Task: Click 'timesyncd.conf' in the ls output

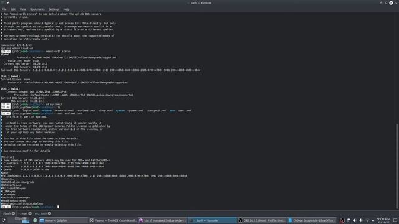Action: (156, 111)
